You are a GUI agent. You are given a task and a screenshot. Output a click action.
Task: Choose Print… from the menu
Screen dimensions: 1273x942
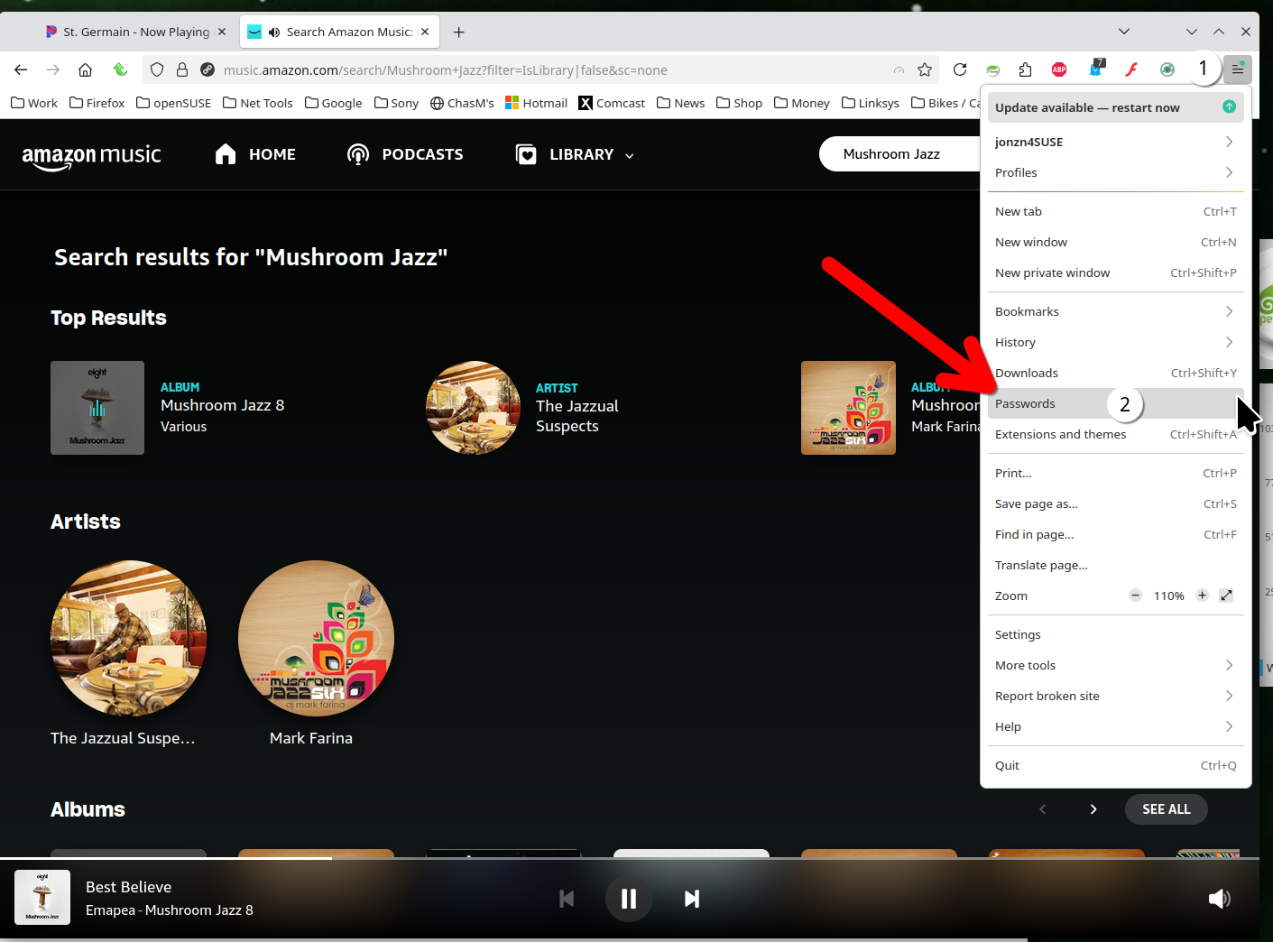pyautogui.click(x=1115, y=473)
